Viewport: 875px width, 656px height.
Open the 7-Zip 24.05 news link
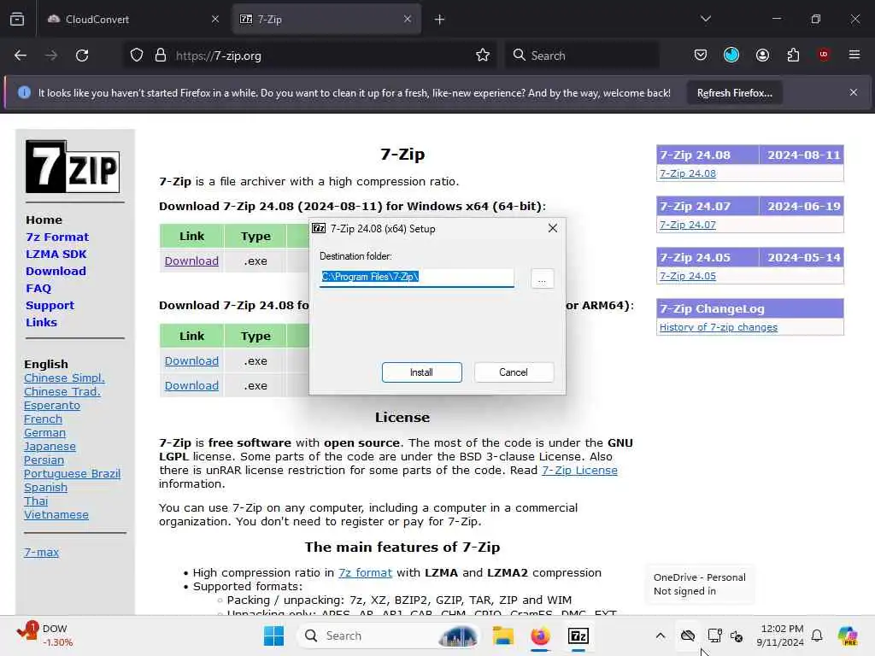tap(688, 276)
